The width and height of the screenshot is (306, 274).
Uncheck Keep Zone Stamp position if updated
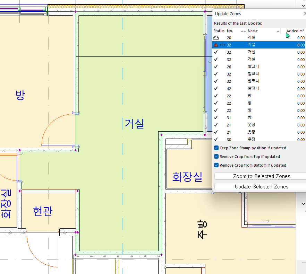tap(216, 148)
